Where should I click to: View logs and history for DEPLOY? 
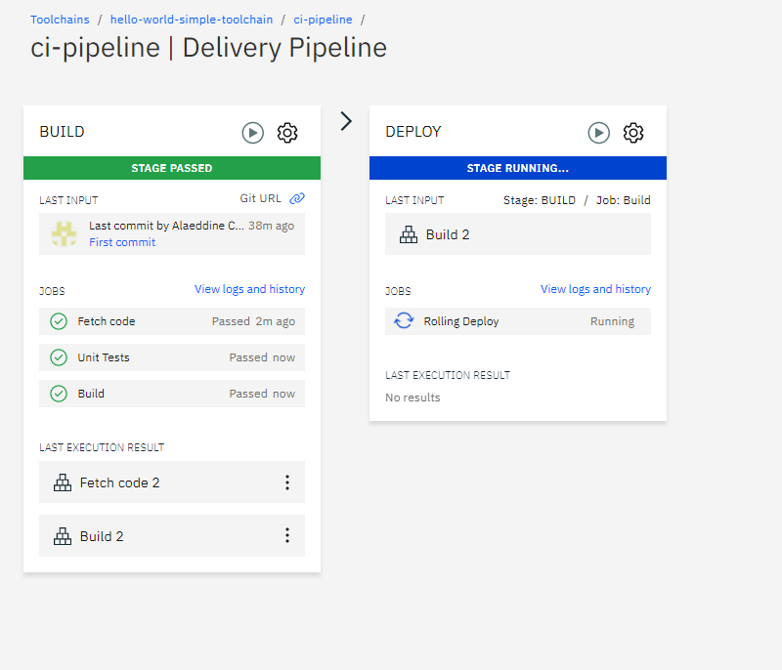tap(595, 289)
